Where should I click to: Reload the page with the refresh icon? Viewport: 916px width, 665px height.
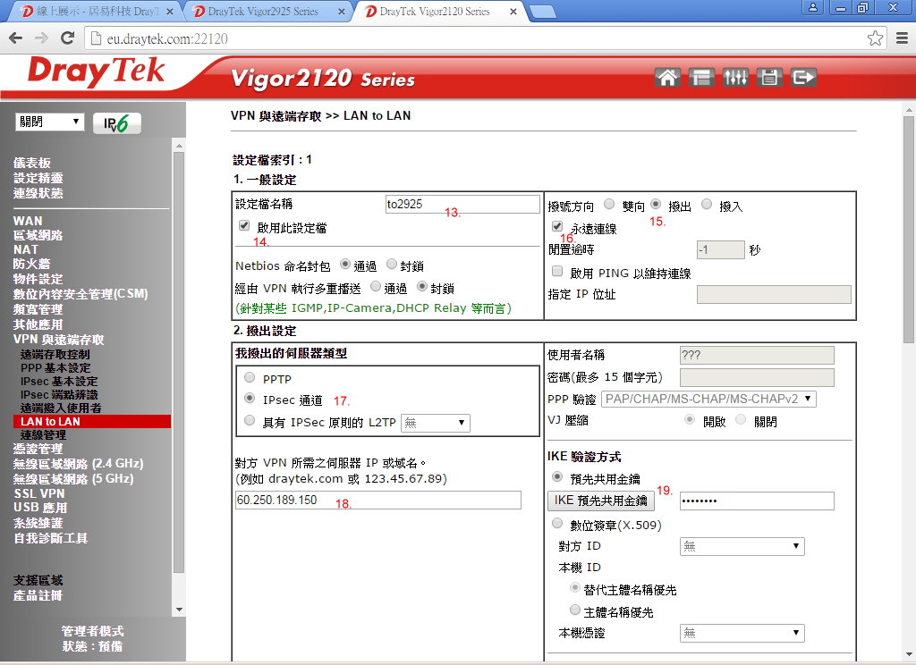68,38
